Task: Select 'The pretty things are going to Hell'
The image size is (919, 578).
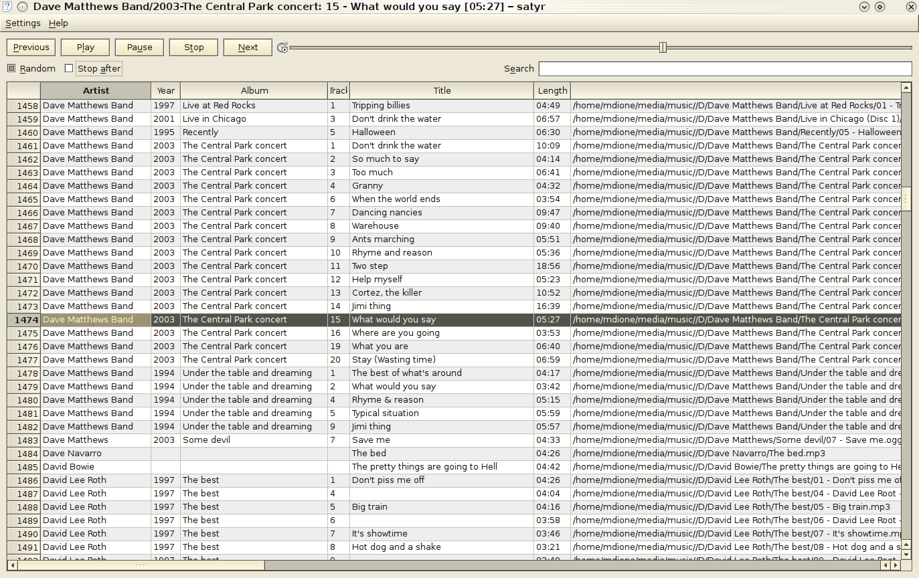Action: pos(424,467)
